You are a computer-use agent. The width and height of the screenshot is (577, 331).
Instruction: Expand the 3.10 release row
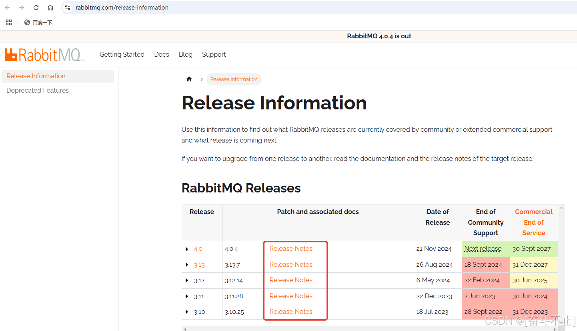point(187,312)
